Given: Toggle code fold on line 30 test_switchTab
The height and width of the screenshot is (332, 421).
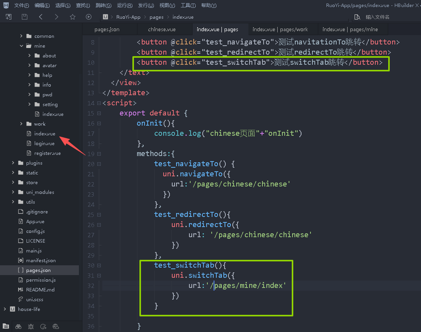Looking at the screenshot, I should (99, 265).
